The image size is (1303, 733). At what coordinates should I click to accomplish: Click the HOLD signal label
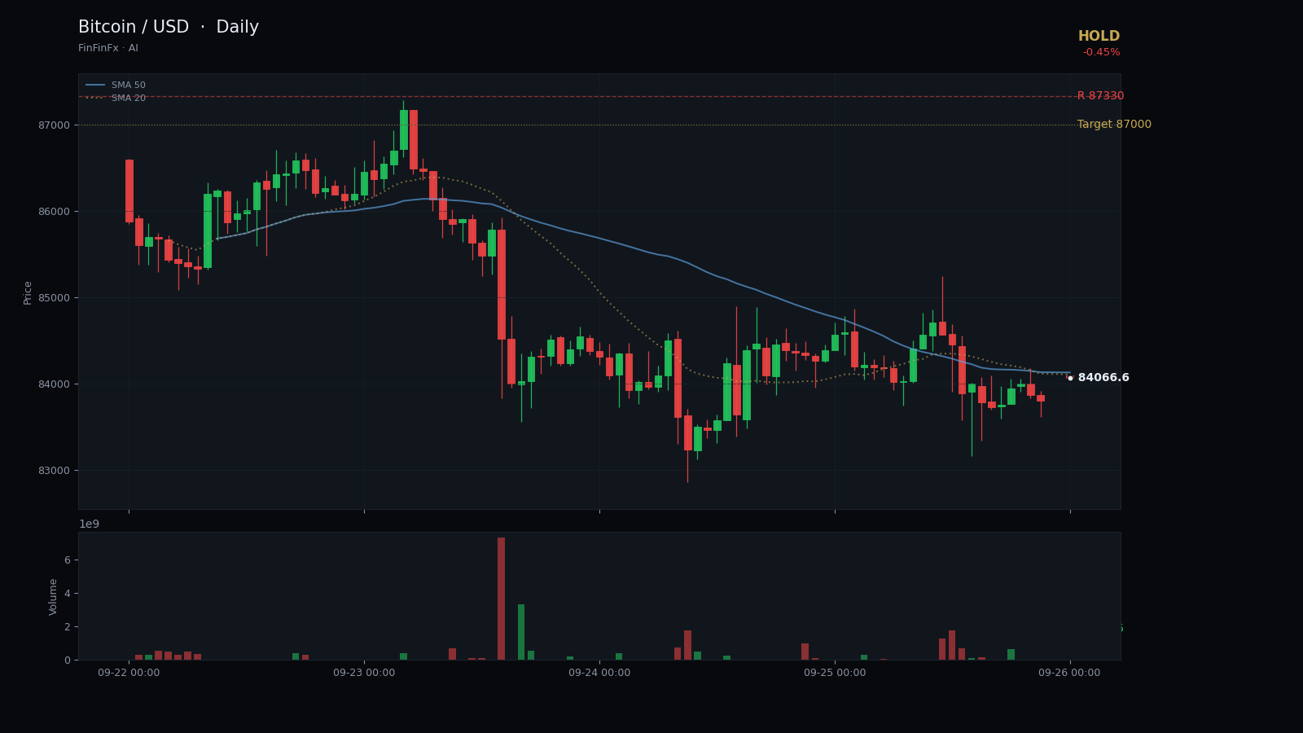pos(1099,37)
